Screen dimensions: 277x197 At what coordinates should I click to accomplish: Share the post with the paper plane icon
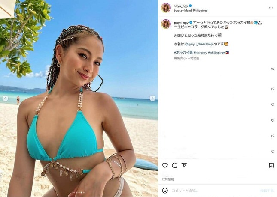coord(184,165)
